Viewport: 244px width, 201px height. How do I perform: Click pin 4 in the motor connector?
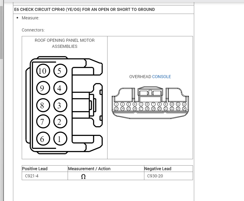pyautogui.click(x=60, y=88)
